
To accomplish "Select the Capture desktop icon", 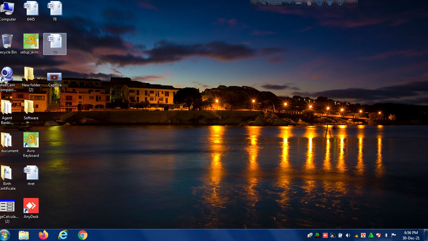I will [x=54, y=77].
